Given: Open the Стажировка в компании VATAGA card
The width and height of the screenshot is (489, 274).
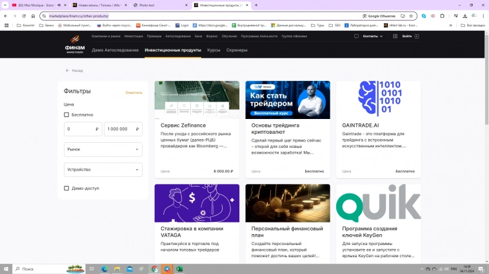Looking at the screenshot, I should pos(197,224).
